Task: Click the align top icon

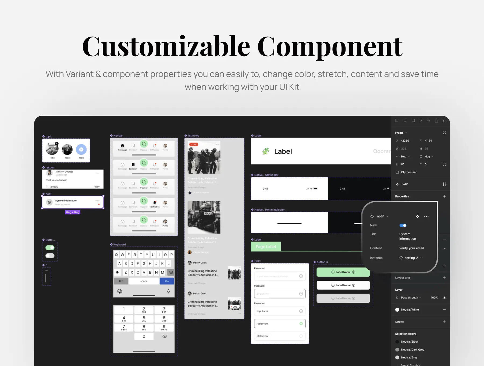Action: click(421, 121)
